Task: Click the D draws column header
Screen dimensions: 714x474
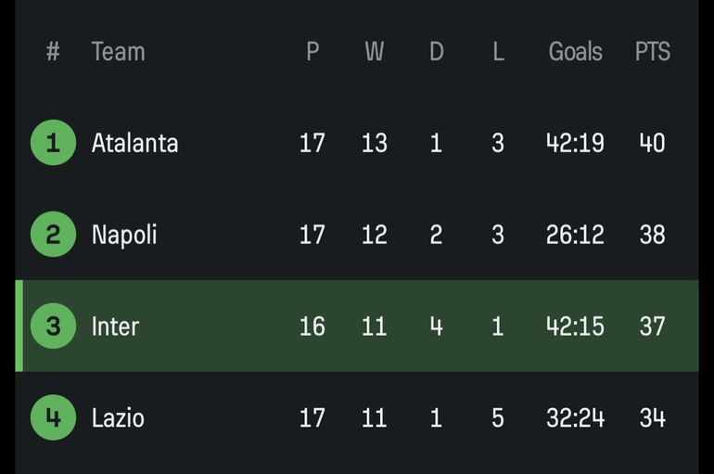Action: pyautogui.click(x=436, y=52)
